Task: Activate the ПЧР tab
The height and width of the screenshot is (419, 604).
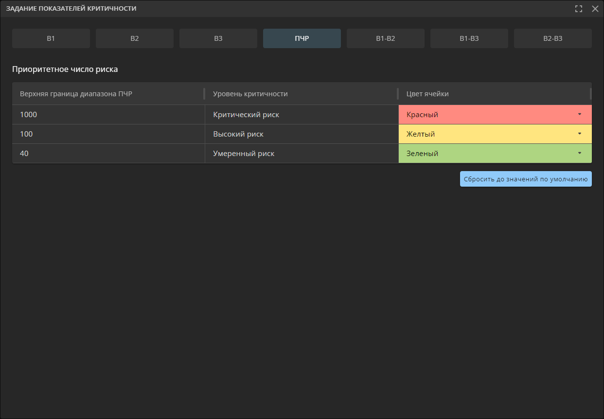Action: 302,38
